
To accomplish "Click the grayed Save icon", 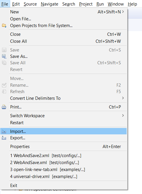I will pyautogui.click(x=4, y=50).
